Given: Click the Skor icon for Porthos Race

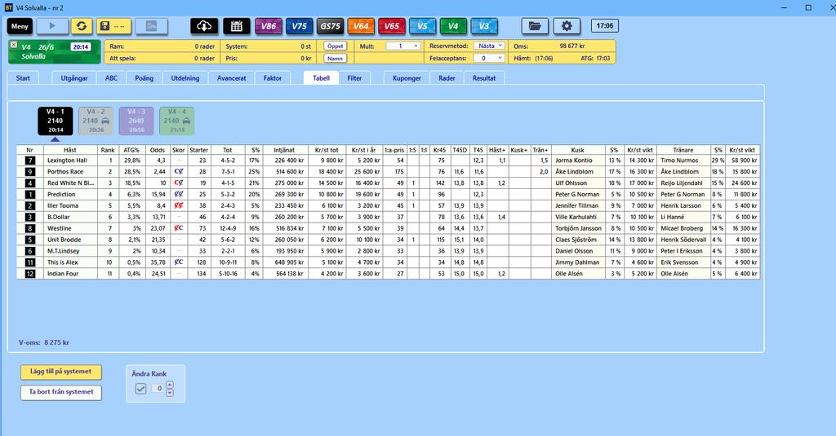Looking at the screenshot, I should tap(179, 172).
